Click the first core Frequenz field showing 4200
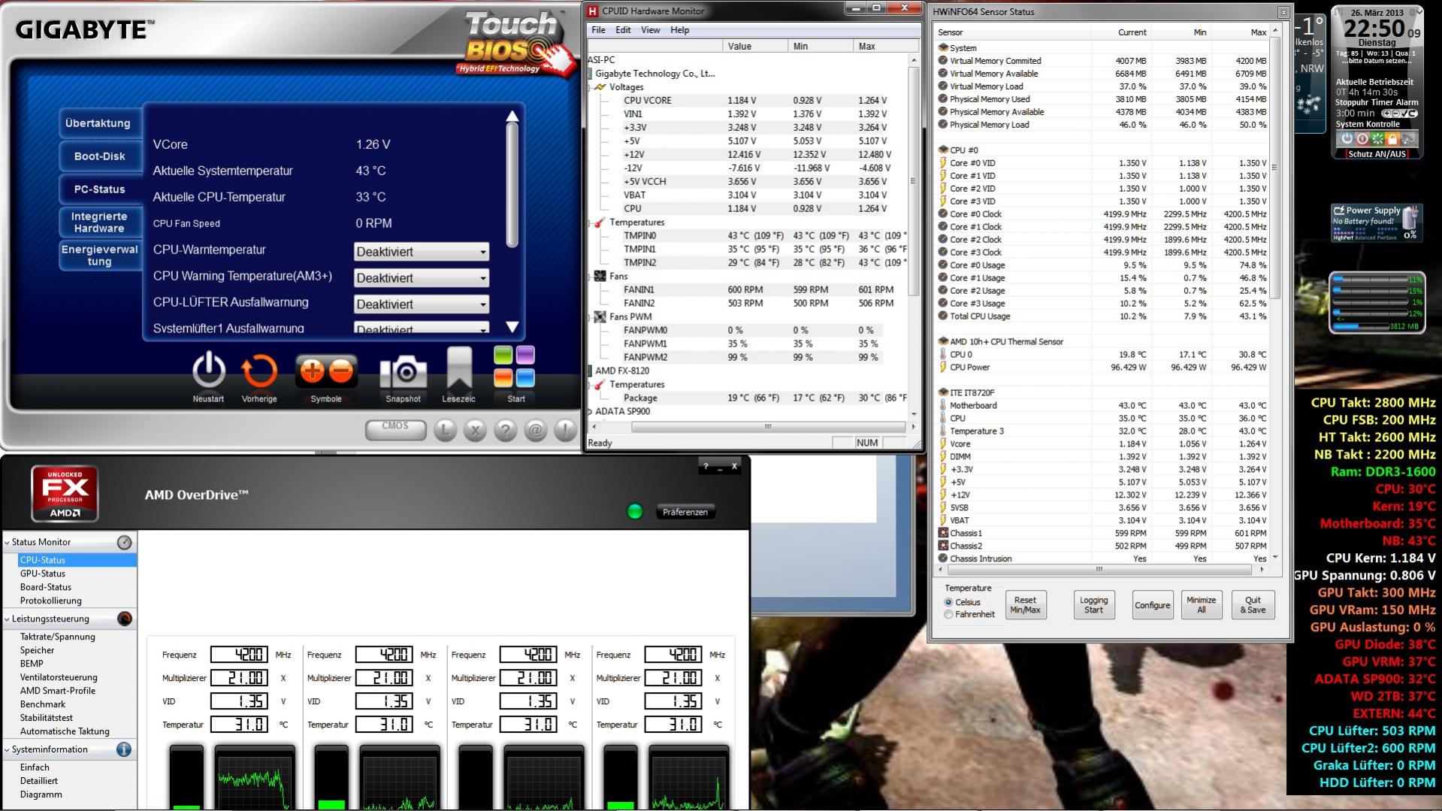 click(x=239, y=655)
